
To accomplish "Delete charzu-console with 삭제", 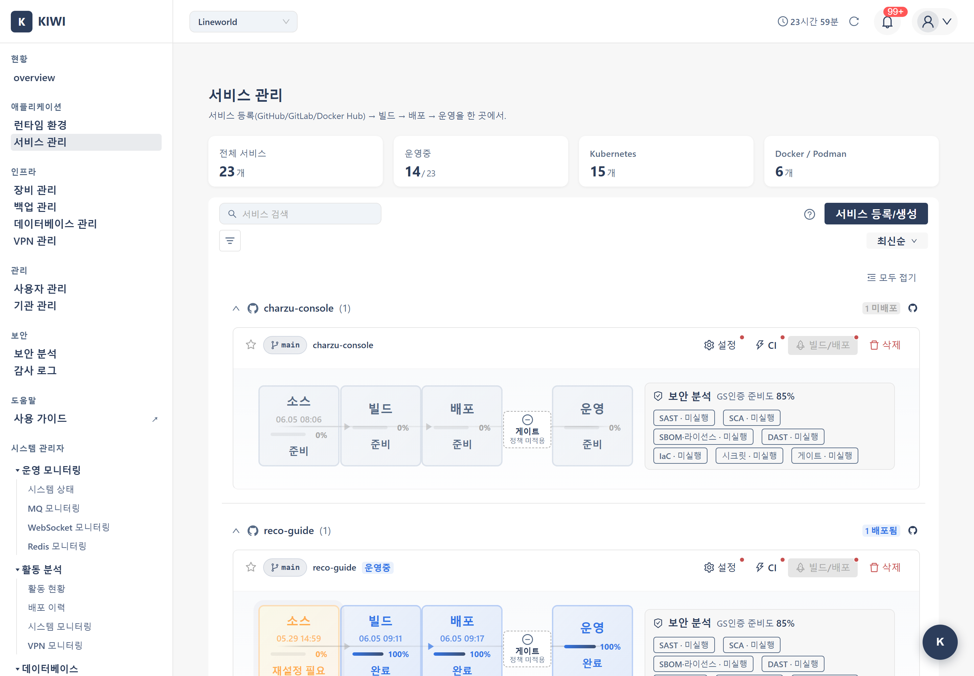I will 885,345.
